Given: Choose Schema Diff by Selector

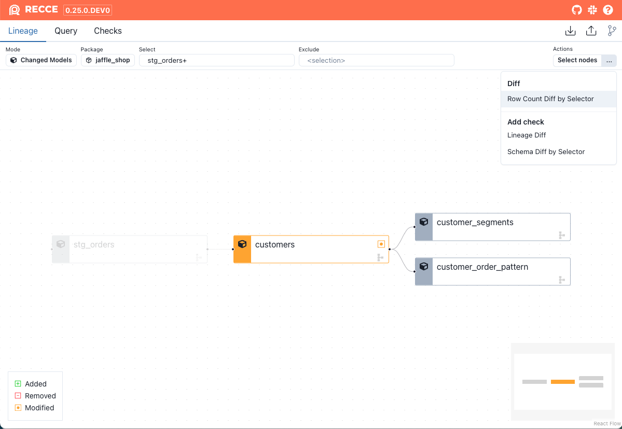Looking at the screenshot, I should point(546,152).
